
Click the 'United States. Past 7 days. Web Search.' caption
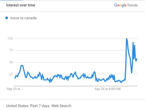coord(39,106)
